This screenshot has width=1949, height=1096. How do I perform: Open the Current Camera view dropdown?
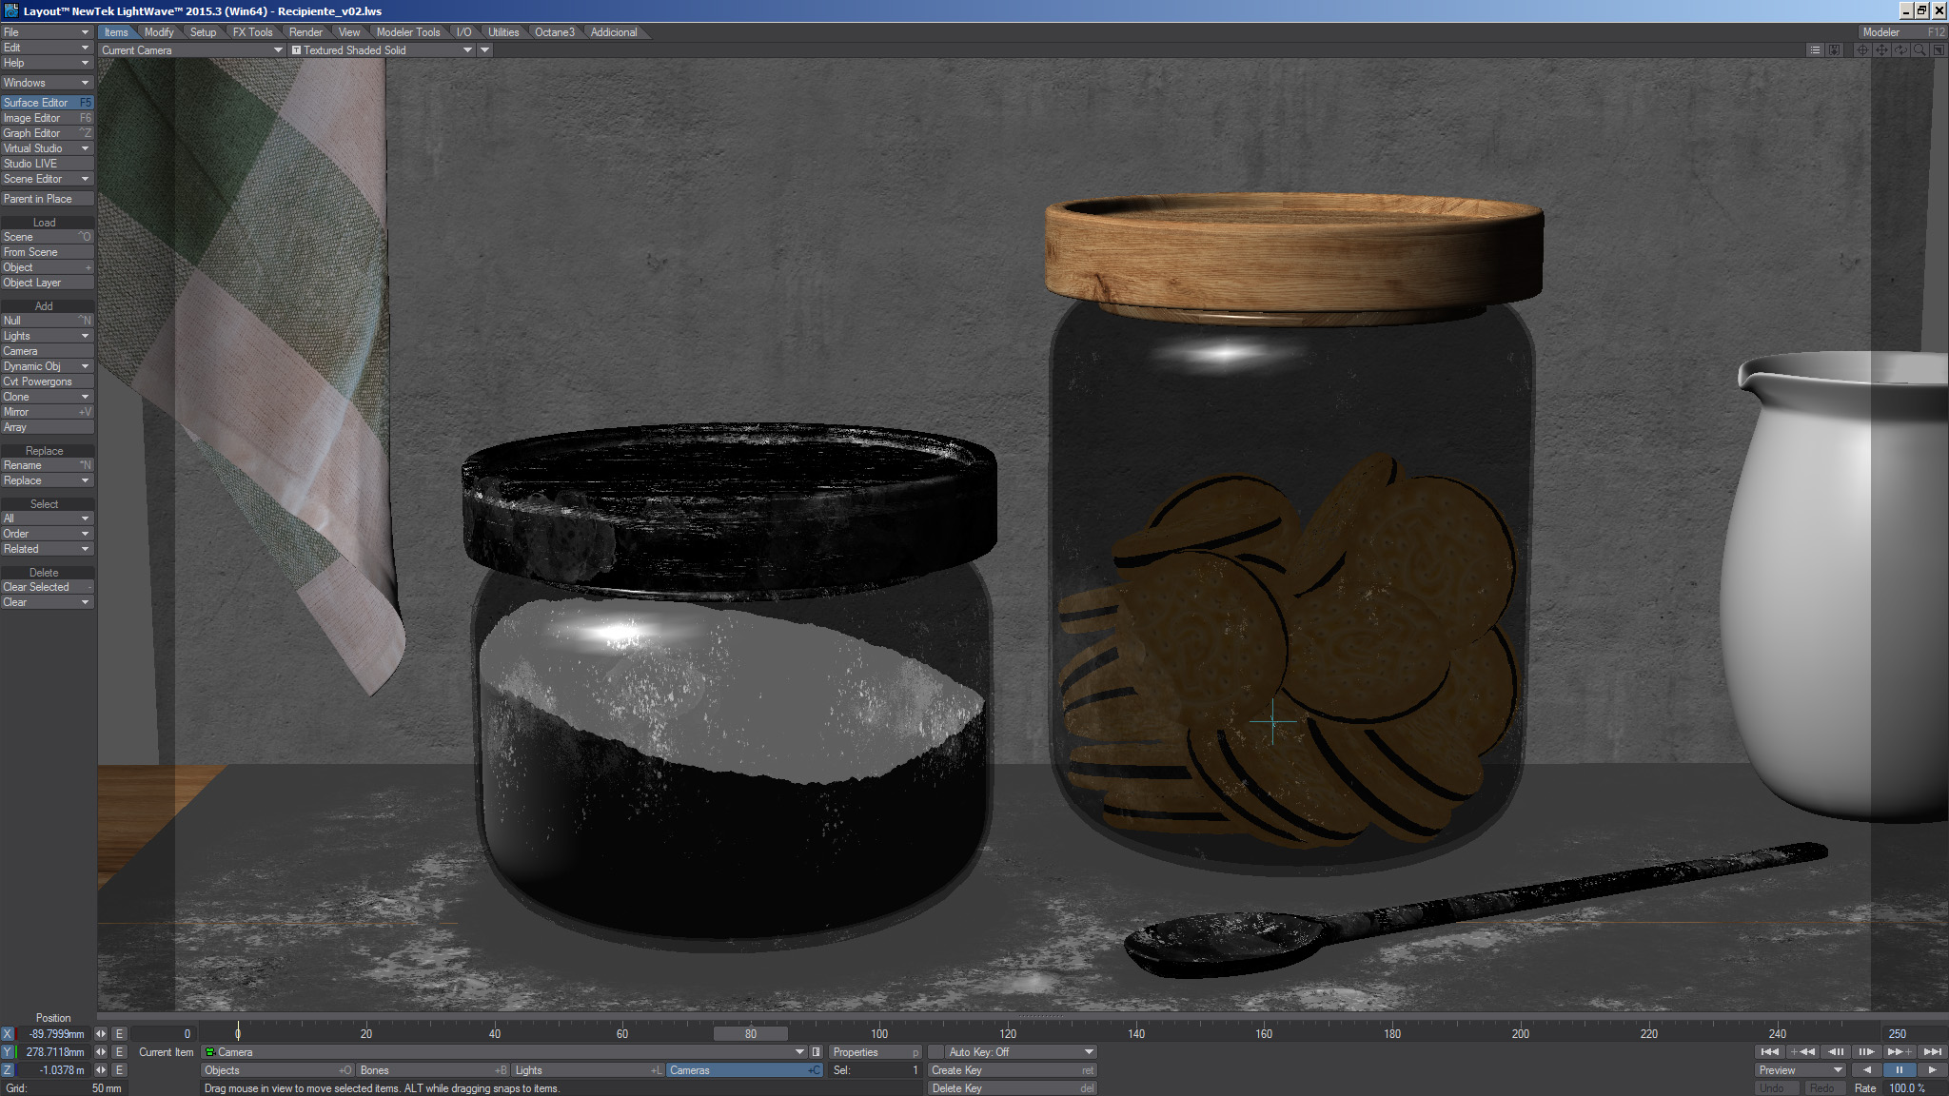click(191, 49)
